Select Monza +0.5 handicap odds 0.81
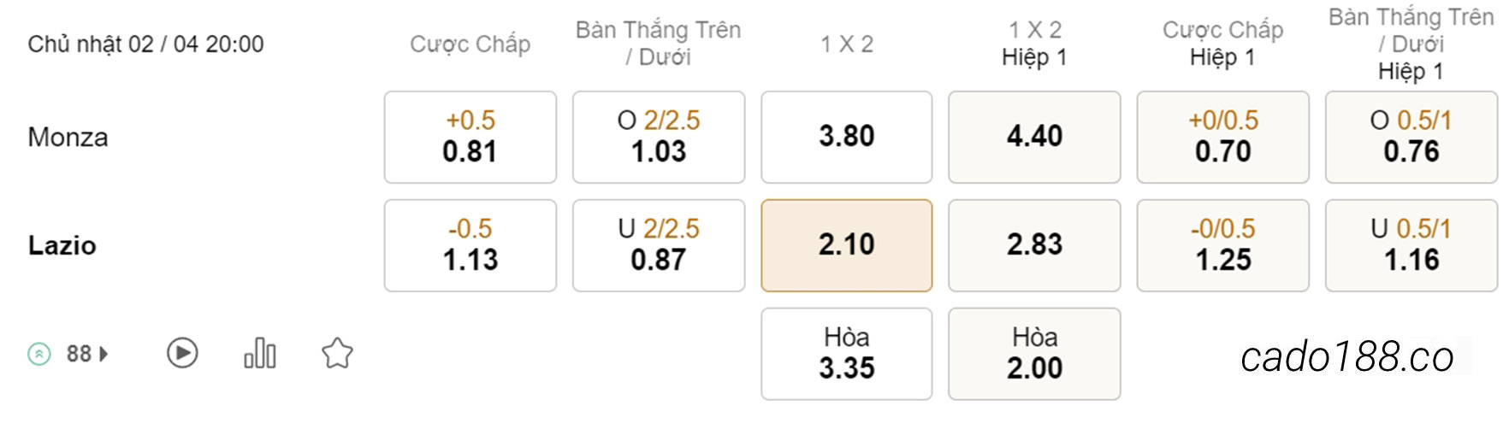1509x429 pixels. (x=470, y=137)
